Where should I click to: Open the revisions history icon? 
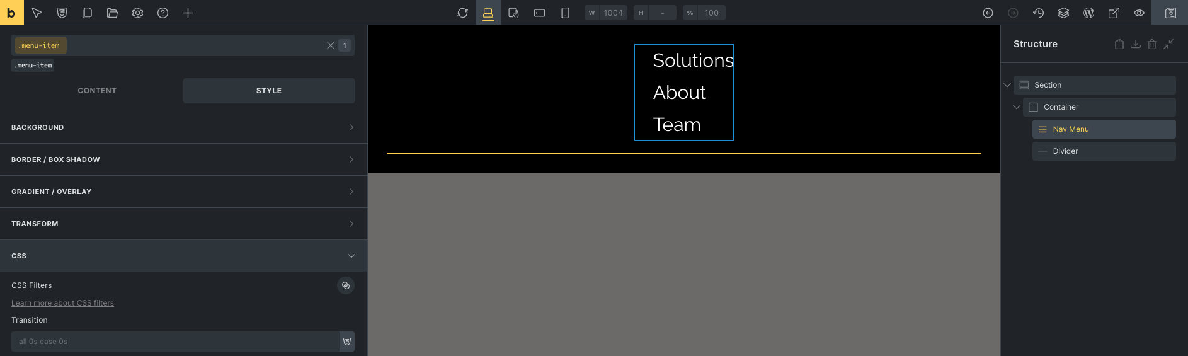click(x=1038, y=13)
